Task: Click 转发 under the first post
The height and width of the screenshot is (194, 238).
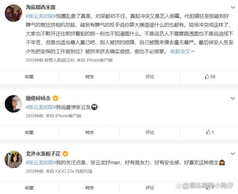Action: pos(90,77)
